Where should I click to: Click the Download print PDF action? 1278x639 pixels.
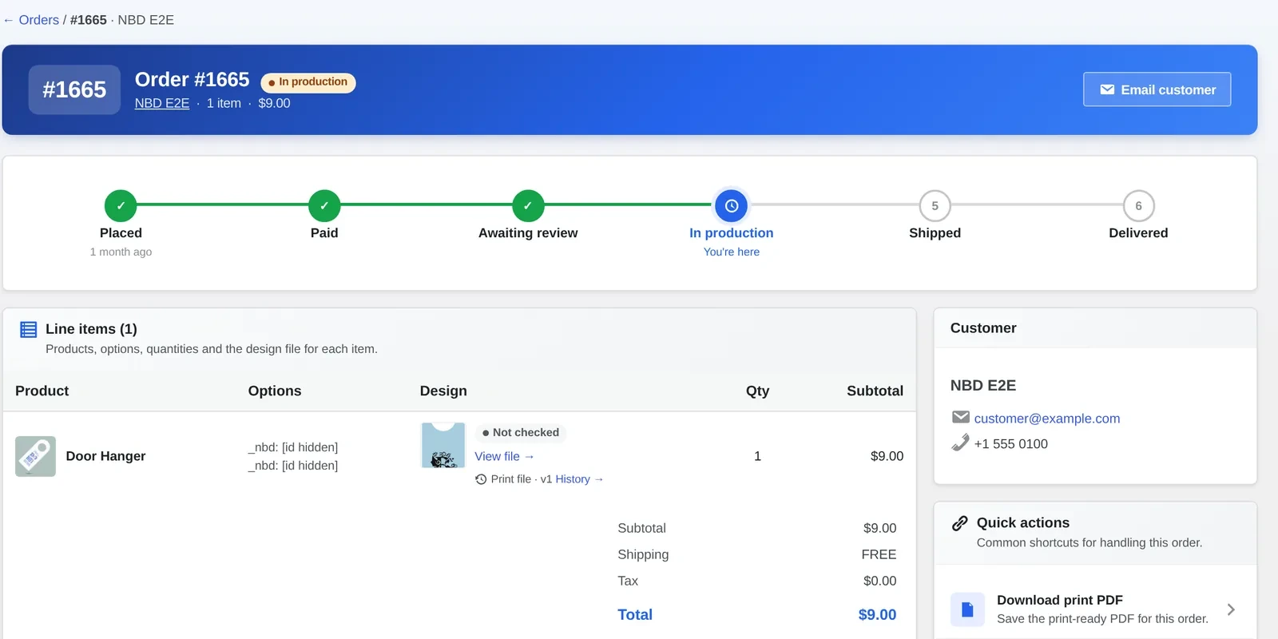(1095, 609)
